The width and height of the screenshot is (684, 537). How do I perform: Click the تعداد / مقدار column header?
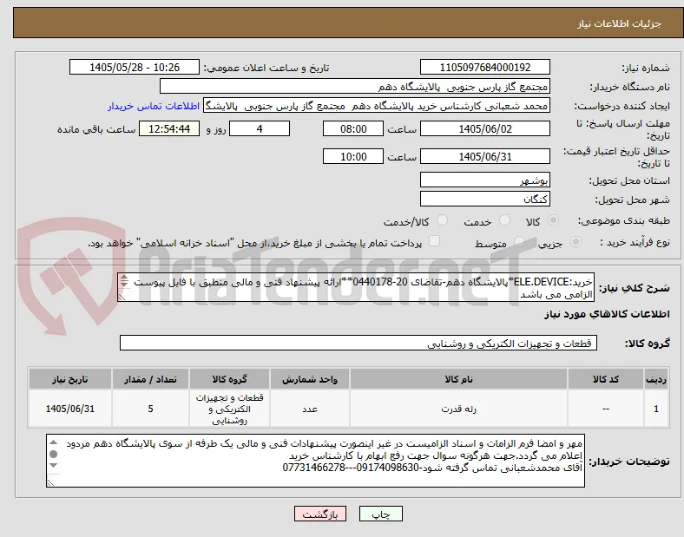pyautogui.click(x=150, y=379)
